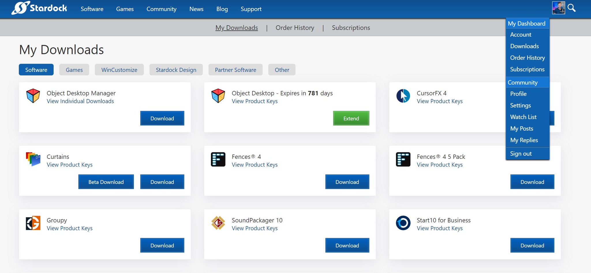Select the SoundPackager 10 diamond icon
Screen dimensions: 591x273
click(218, 223)
